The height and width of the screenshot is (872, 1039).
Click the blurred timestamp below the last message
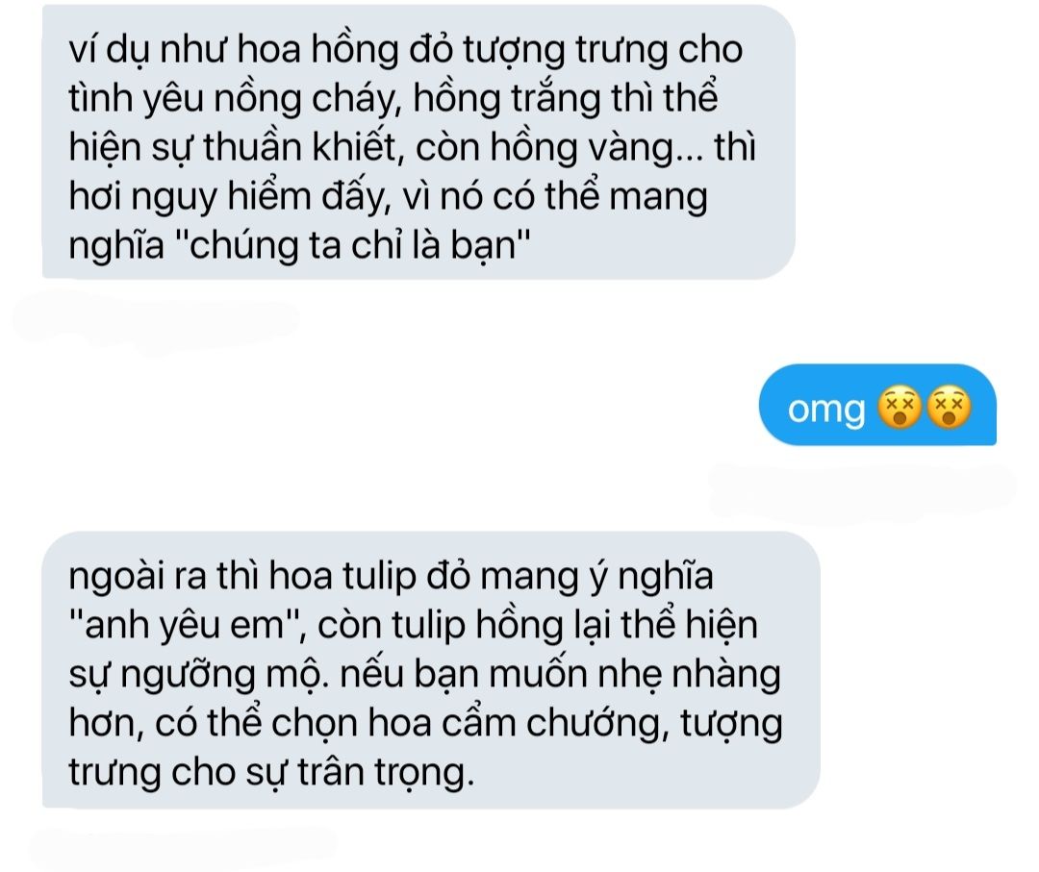pyautogui.click(x=182, y=845)
